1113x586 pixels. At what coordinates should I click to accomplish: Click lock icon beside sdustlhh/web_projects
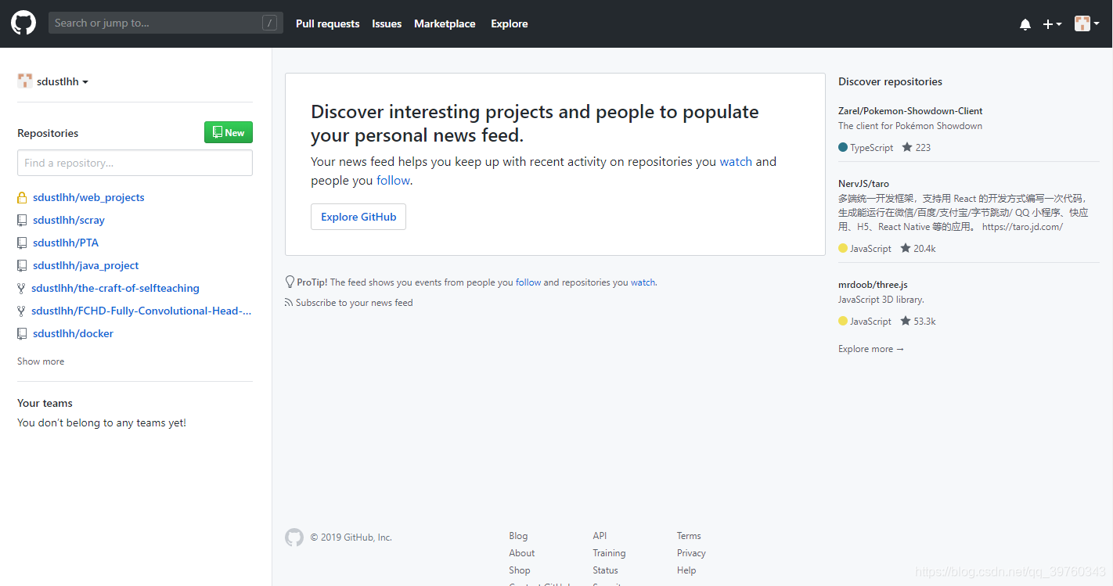coord(22,198)
